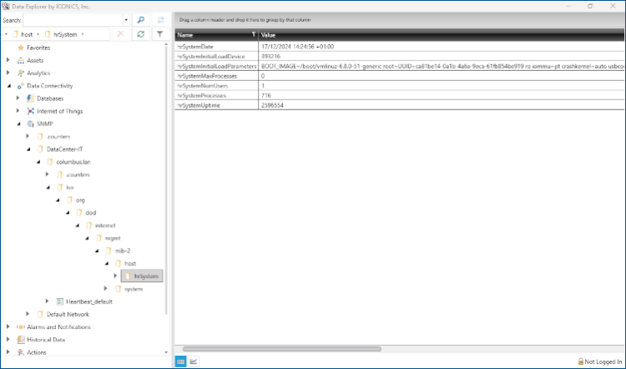This screenshot has width=626, height=369.
Task: Click the mib-2 folder icon
Action: click(x=109, y=250)
